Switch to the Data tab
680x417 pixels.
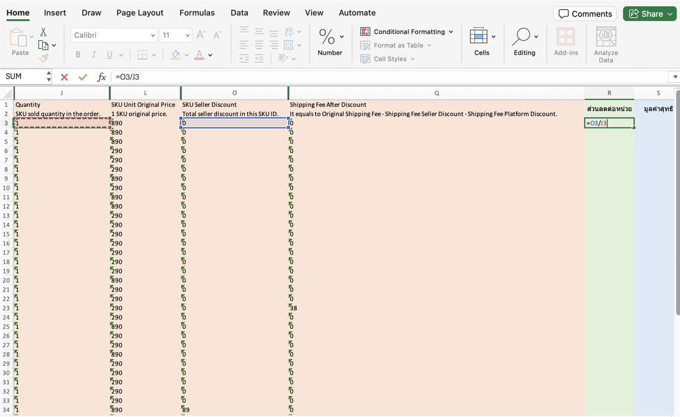[x=239, y=13]
